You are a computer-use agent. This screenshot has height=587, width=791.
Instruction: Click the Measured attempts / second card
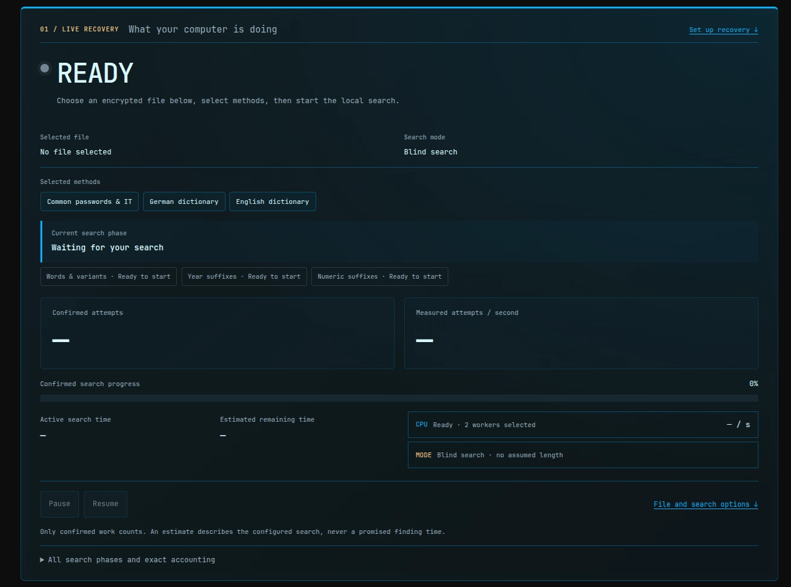581,333
